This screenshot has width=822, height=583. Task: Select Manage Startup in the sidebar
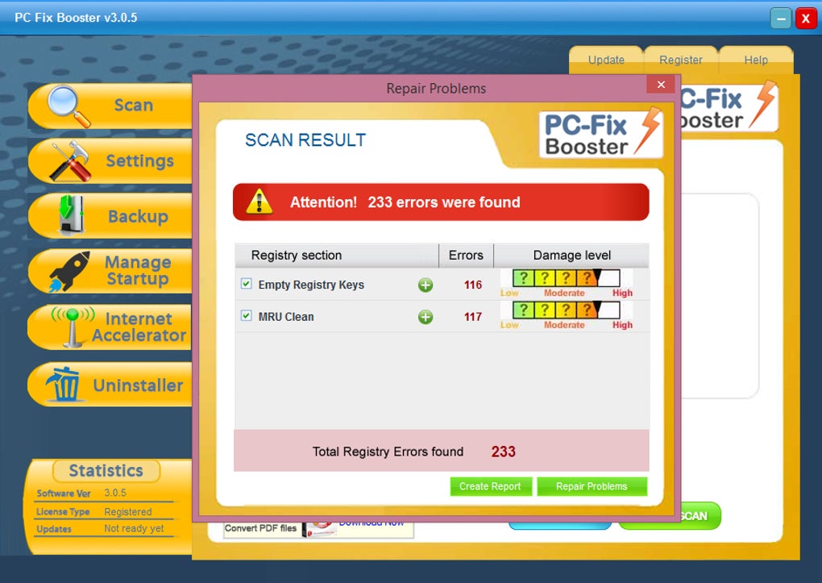tap(110, 271)
